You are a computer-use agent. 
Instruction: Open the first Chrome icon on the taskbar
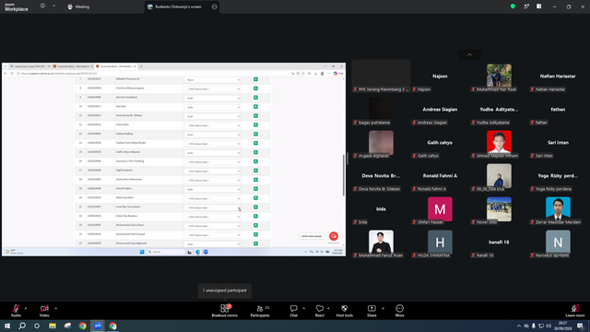pyautogui.click(x=82, y=326)
